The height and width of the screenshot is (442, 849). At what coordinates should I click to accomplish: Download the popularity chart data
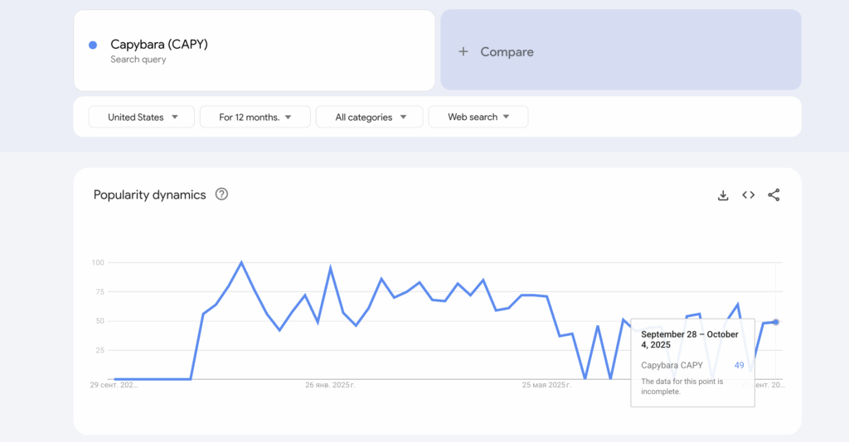[x=723, y=195]
